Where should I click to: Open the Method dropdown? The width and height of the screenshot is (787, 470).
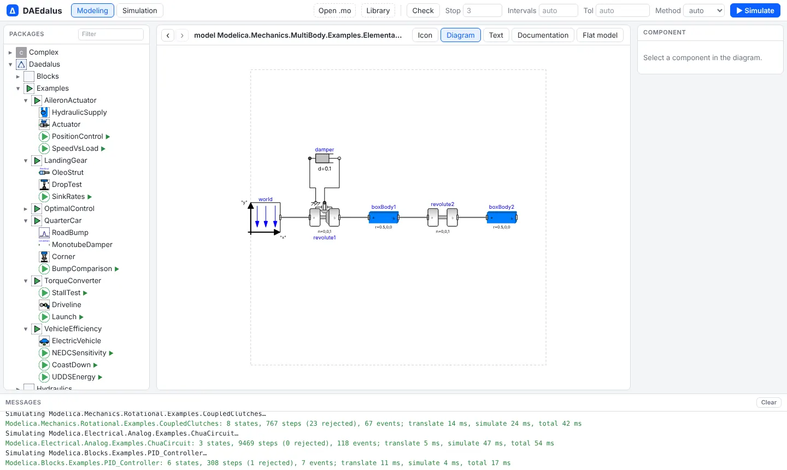click(x=704, y=10)
